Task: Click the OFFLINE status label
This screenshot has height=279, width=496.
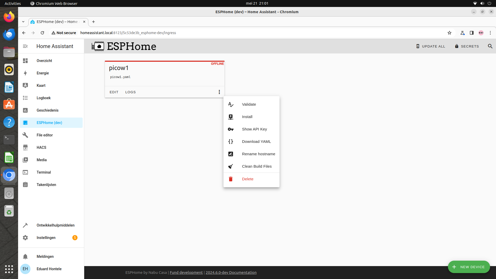Action: [217, 64]
